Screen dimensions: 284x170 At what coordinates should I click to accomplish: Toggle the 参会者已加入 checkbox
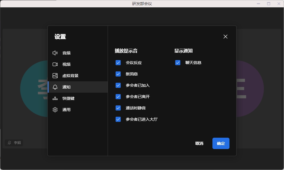(x=118, y=85)
